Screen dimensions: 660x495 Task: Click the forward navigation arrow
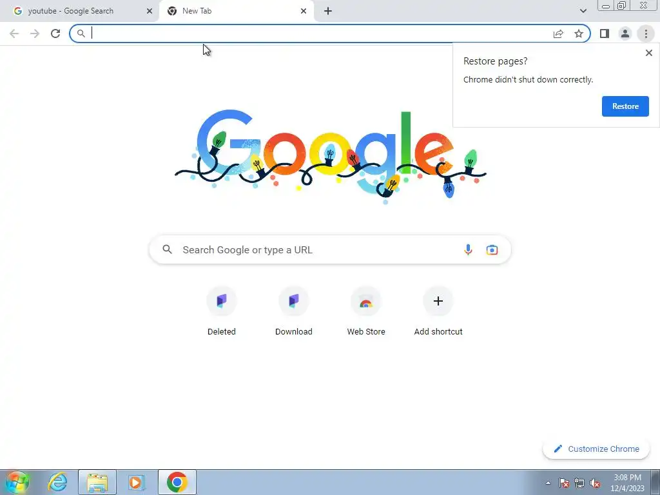(35, 34)
